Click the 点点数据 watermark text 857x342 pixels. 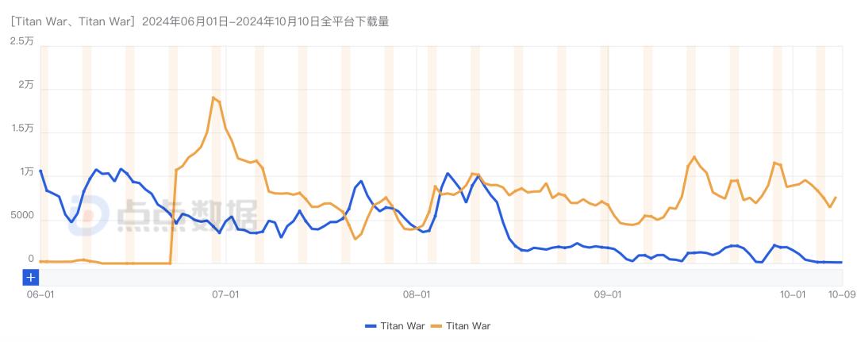click(186, 217)
